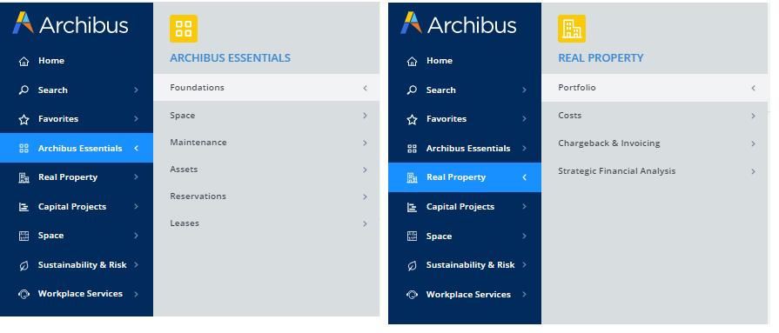Screen dimensions: 779x333
Task: Open Workplace Services label in right panel sidebar
Action: pos(468,294)
